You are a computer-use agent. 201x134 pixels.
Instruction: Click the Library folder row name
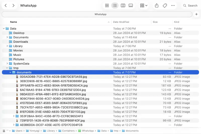(x=18, y=46)
